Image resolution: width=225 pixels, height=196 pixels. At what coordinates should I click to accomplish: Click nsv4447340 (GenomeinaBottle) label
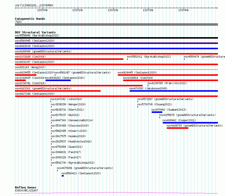coord(72,120)
